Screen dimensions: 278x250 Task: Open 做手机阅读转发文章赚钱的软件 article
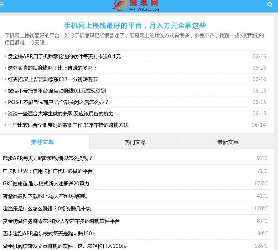[65, 246]
